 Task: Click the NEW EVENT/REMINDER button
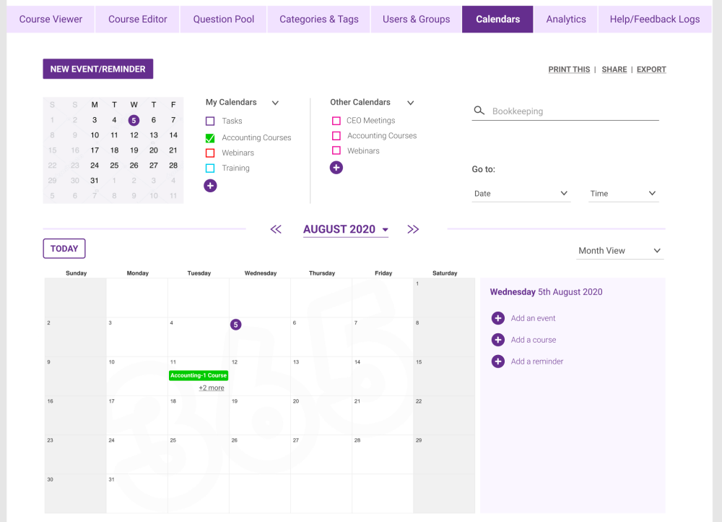98,69
